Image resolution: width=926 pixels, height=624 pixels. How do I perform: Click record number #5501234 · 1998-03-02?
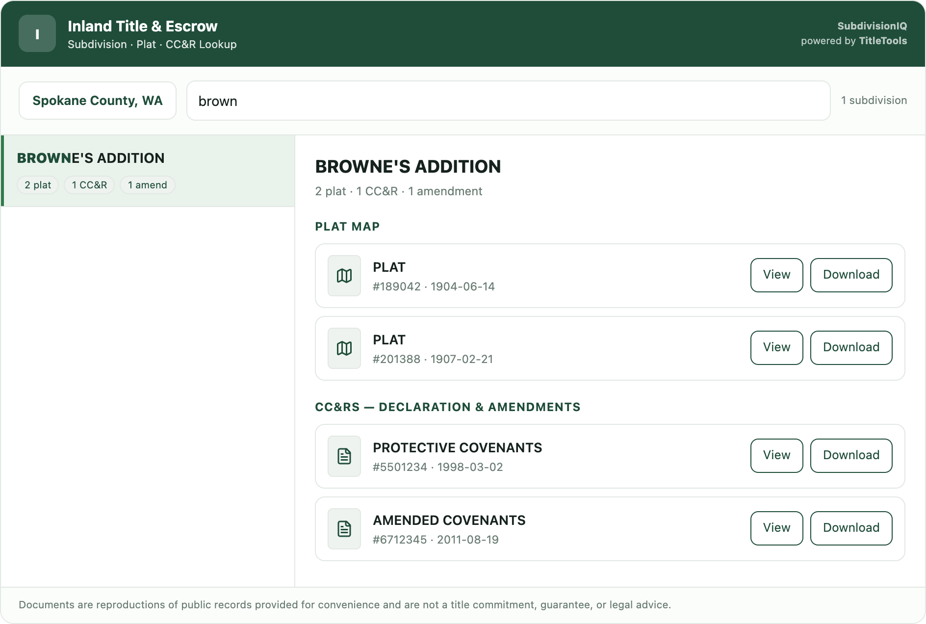(x=438, y=467)
